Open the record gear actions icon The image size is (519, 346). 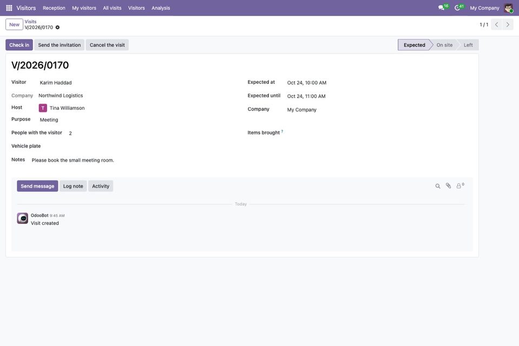[57, 28]
